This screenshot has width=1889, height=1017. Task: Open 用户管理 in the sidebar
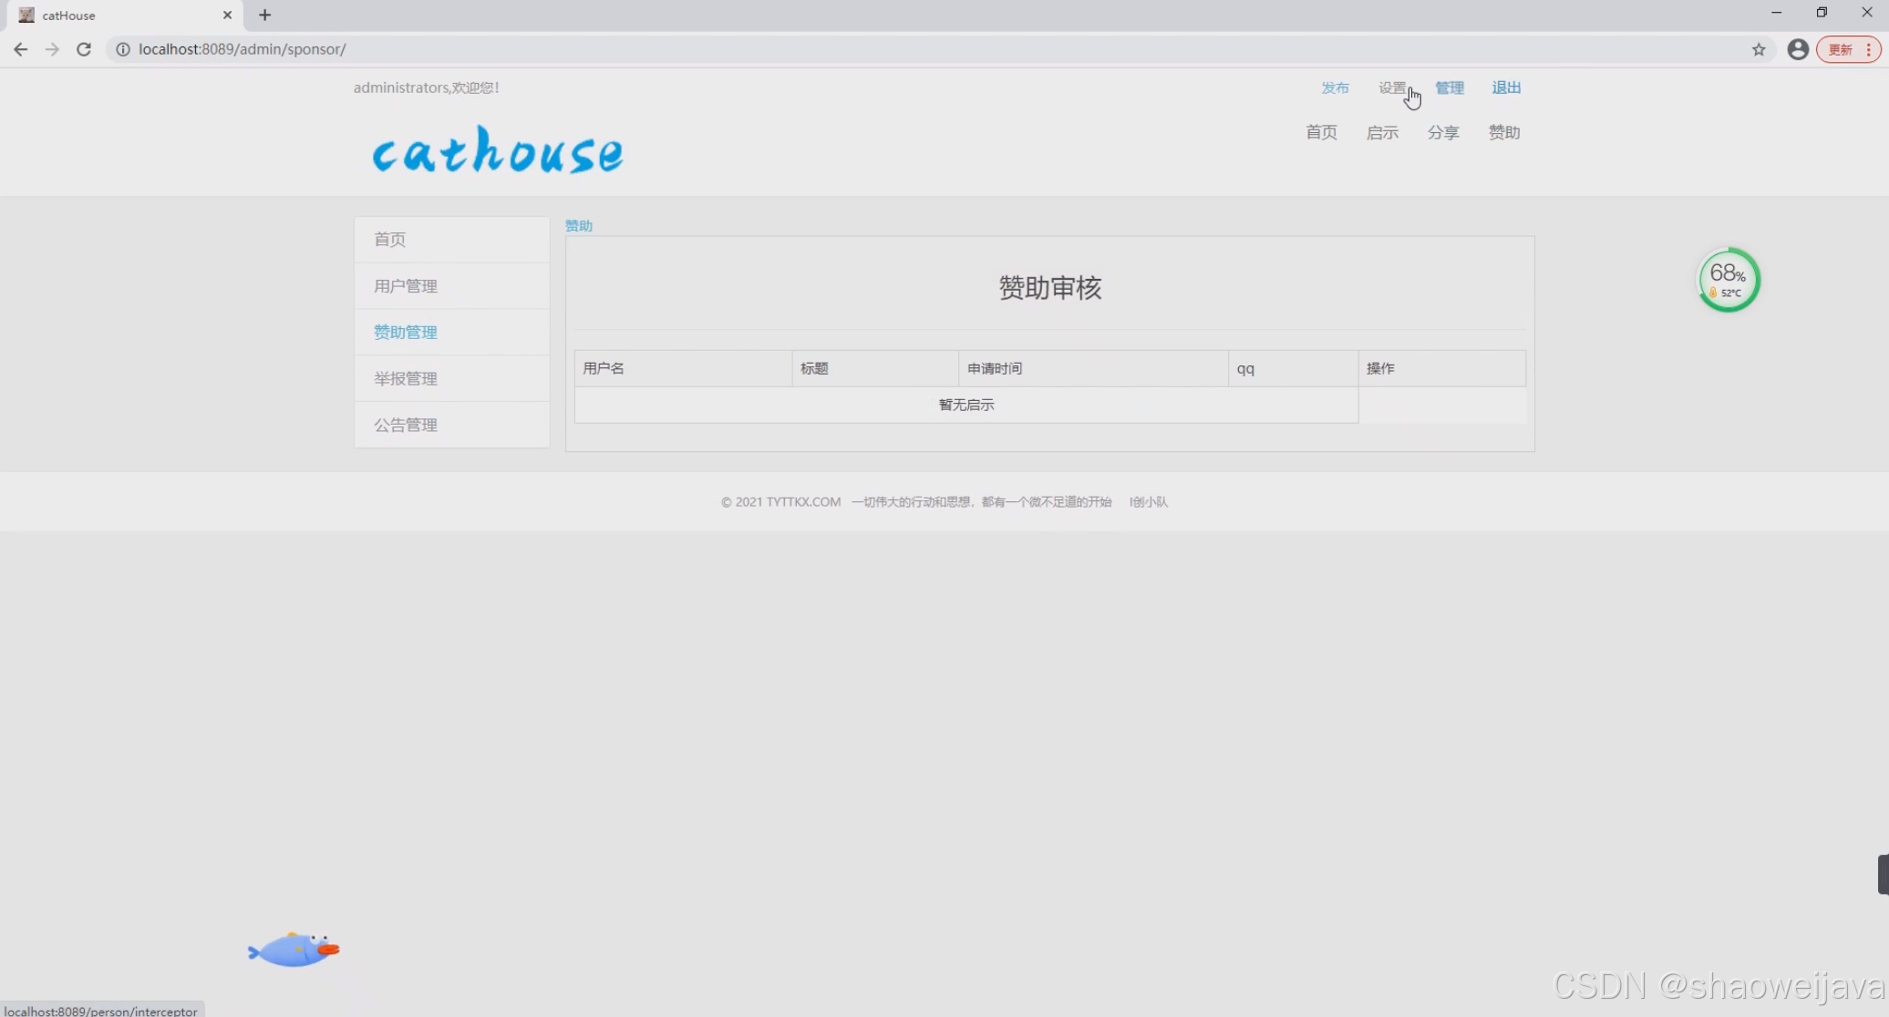[406, 286]
